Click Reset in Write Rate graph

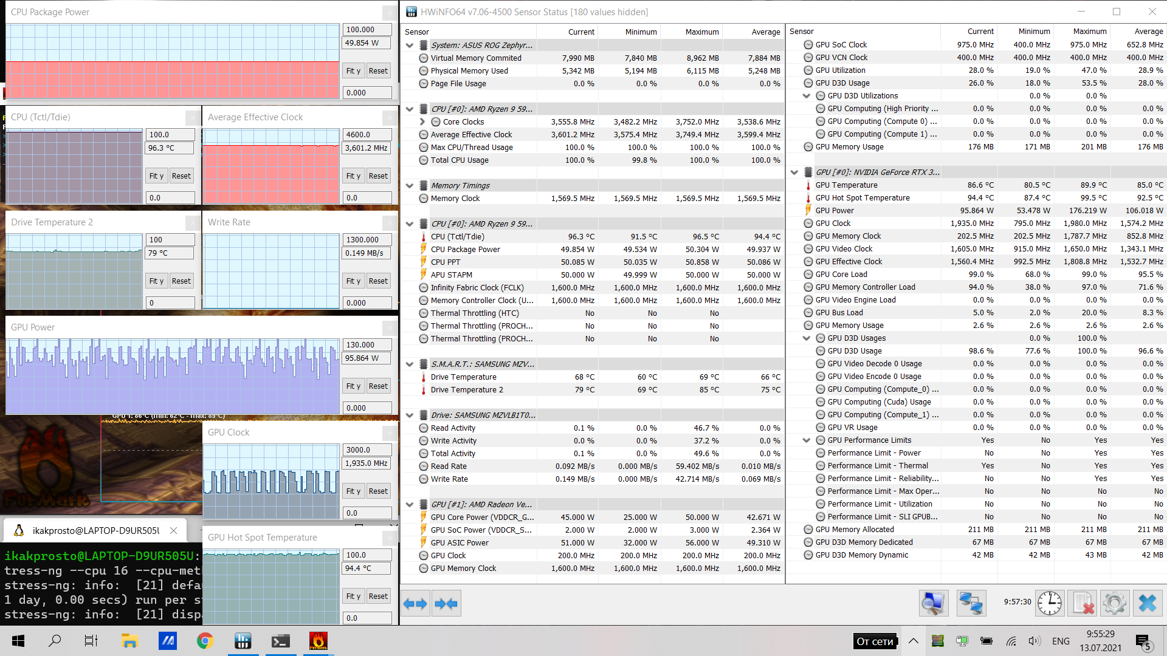point(378,281)
